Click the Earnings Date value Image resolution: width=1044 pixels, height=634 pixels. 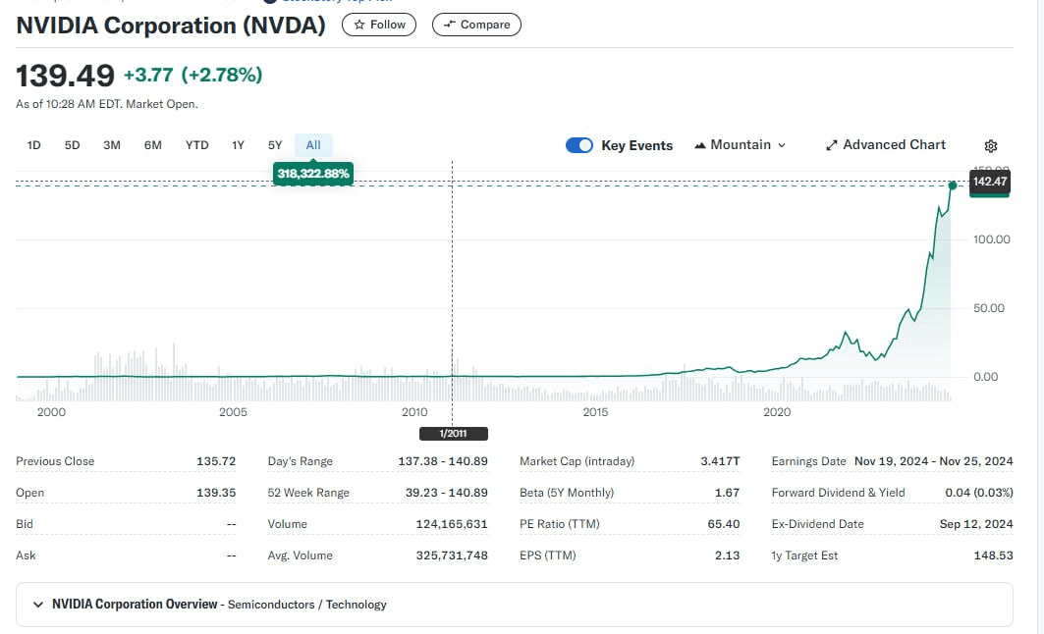[933, 461]
